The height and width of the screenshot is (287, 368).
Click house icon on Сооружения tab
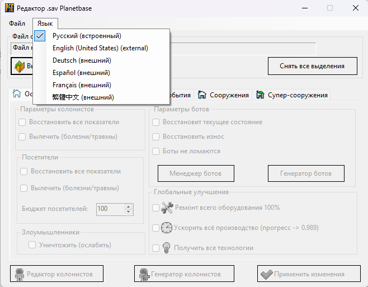click(202, 95)
